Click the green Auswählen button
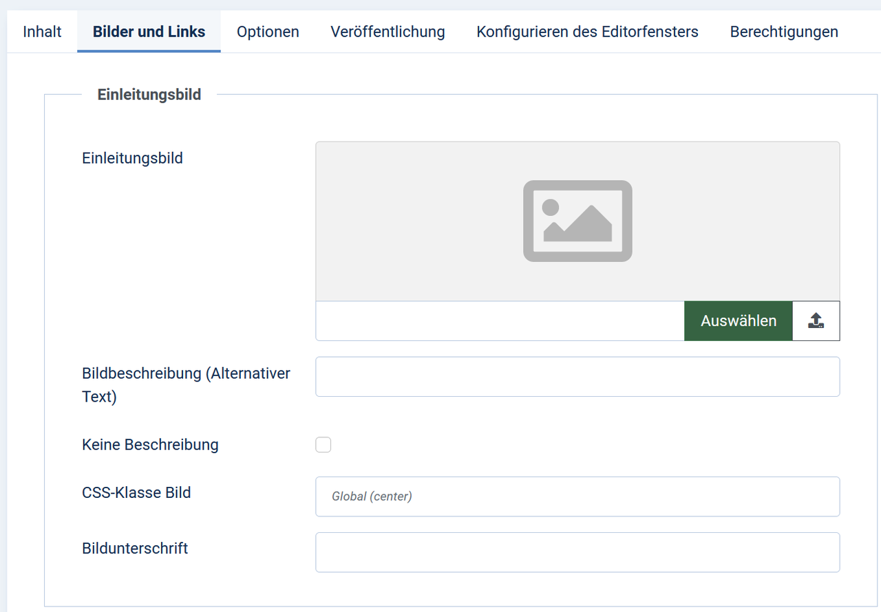The width and height of the screenshot is (881, 612). pos(739,320)
